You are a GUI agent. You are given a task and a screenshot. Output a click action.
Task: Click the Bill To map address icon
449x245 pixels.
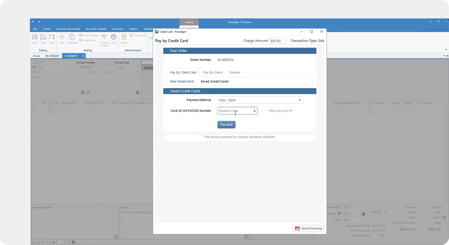tap(83, 93)
